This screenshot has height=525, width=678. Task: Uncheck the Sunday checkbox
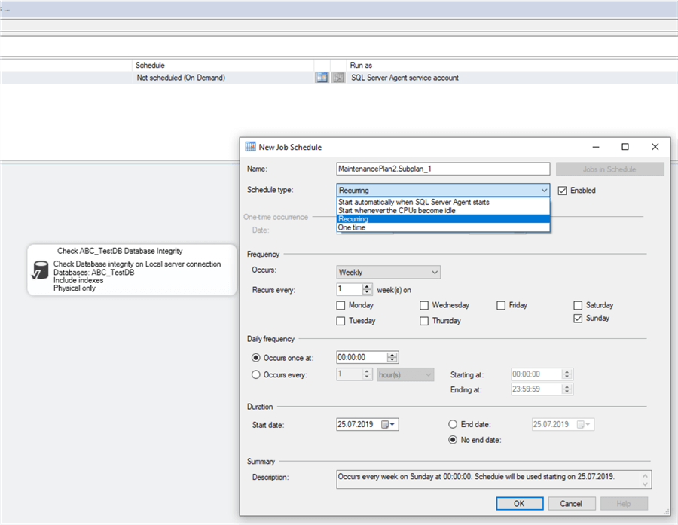579,319
